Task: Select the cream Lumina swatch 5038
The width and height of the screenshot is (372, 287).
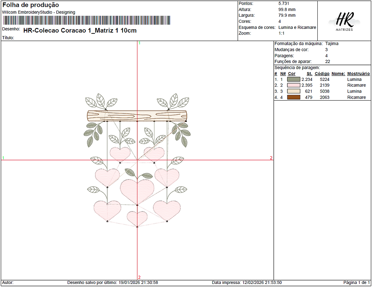Action: coord(293,91)
